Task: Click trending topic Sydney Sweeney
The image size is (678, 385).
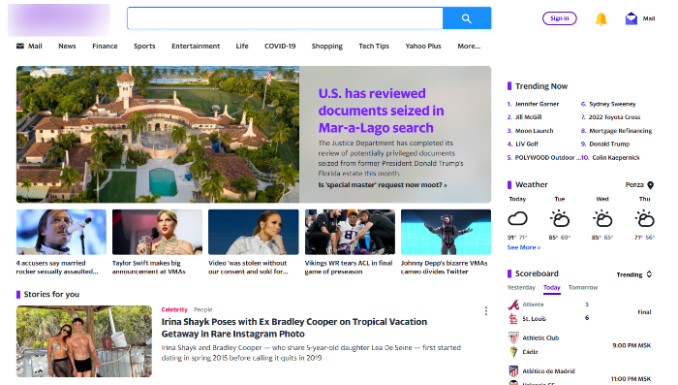Action: (x=612, y=104)
